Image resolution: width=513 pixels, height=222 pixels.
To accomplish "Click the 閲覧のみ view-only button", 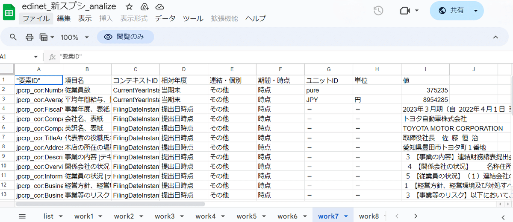I will coord(125,37).
